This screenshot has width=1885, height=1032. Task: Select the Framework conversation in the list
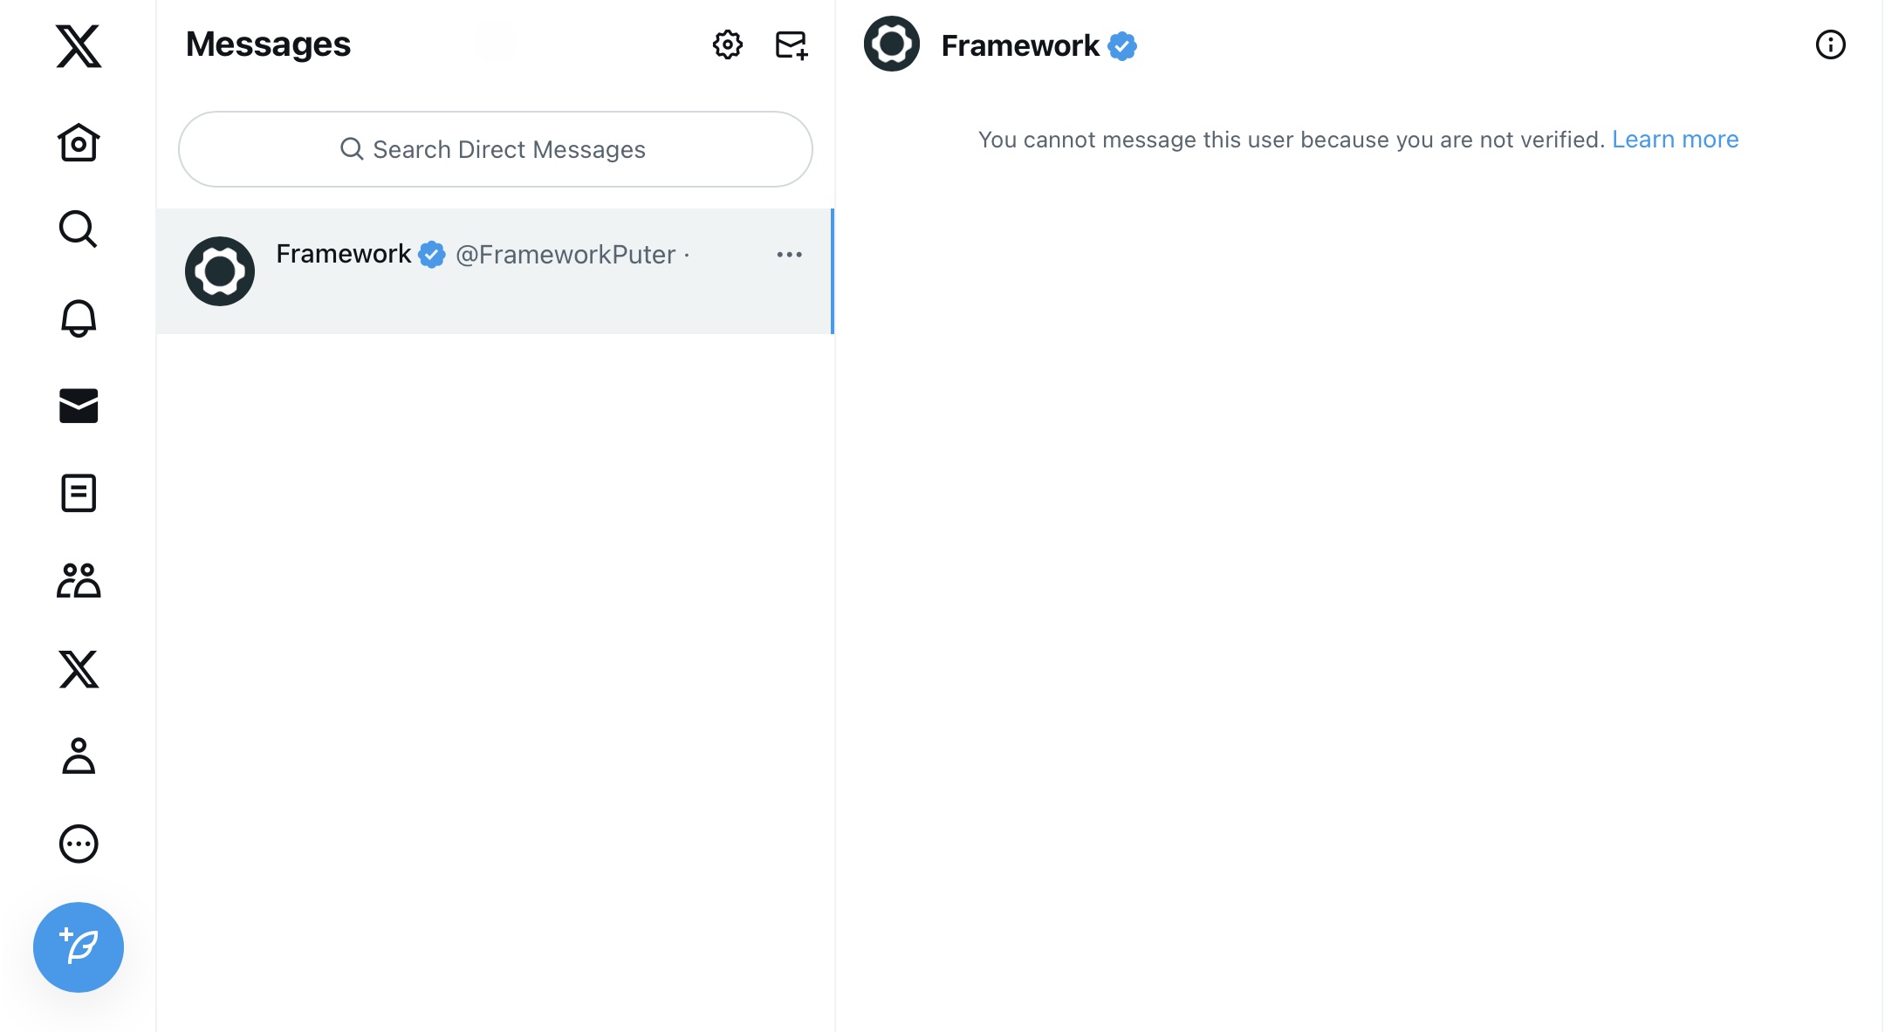coord(495,271)
